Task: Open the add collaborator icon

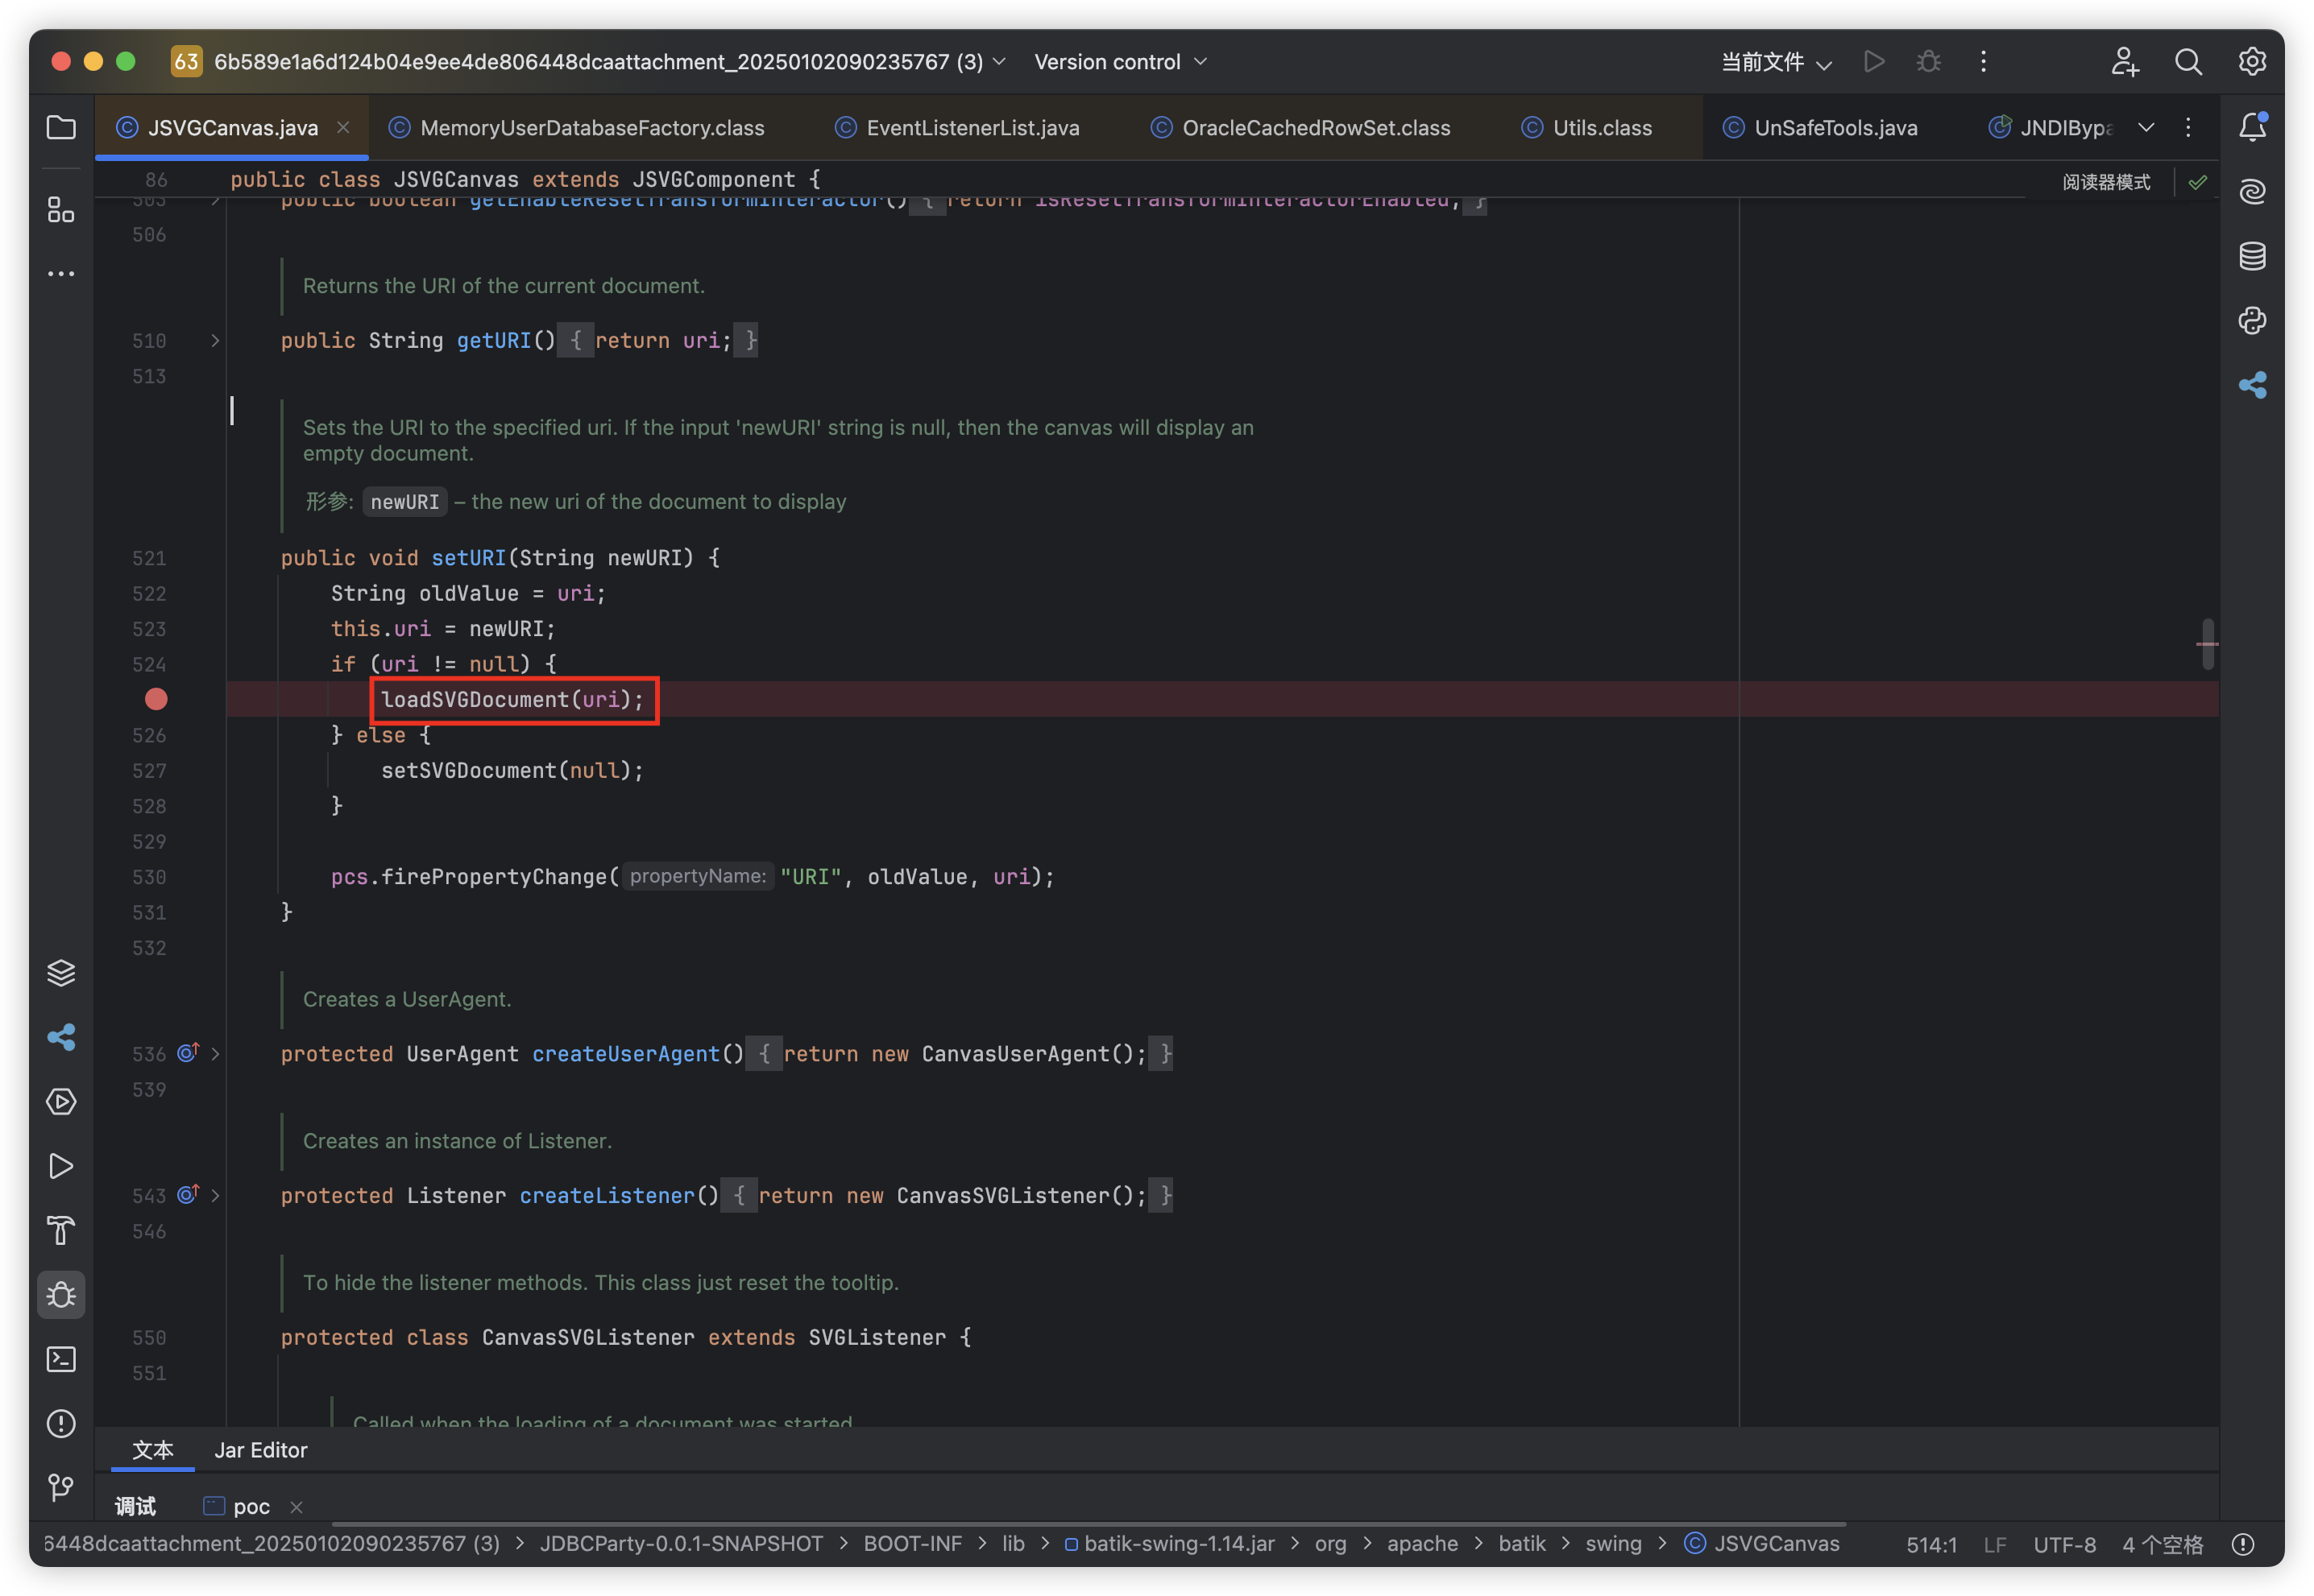Action: 2124,62
